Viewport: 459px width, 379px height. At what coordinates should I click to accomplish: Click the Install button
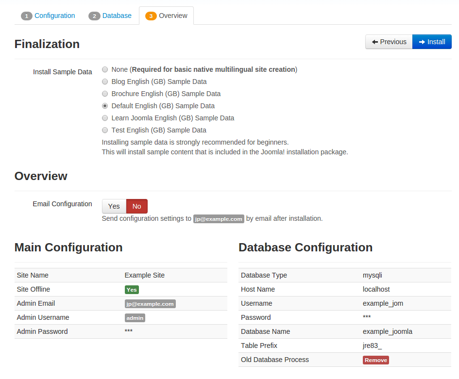pyautogui.click(x=432, y=42)
